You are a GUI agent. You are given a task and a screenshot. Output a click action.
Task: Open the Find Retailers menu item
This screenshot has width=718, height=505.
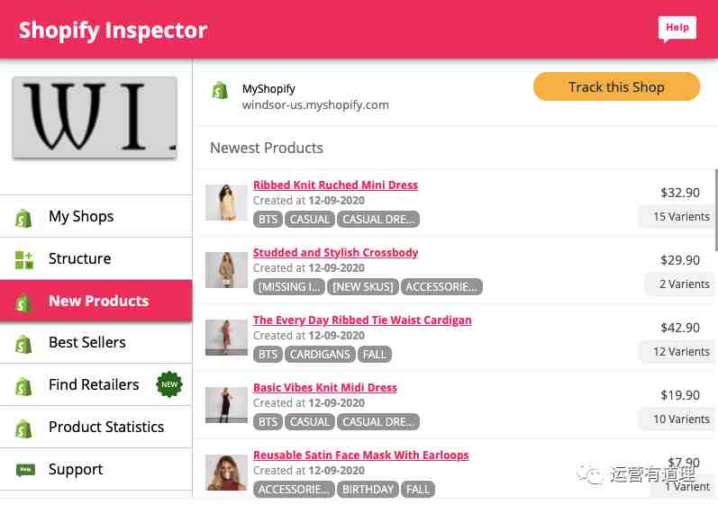96,384
